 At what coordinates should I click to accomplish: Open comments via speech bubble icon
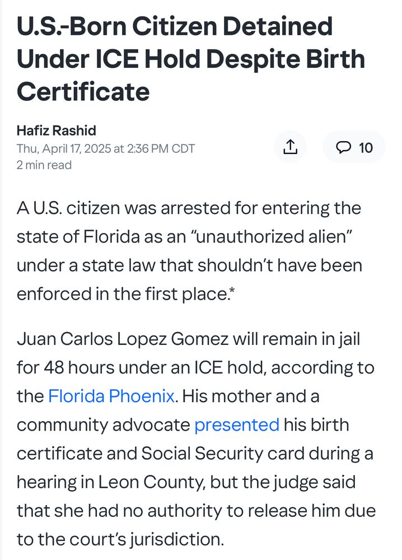click(x=343, y=147)
